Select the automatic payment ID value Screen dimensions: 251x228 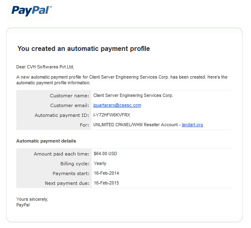click(x=112, y=115)
